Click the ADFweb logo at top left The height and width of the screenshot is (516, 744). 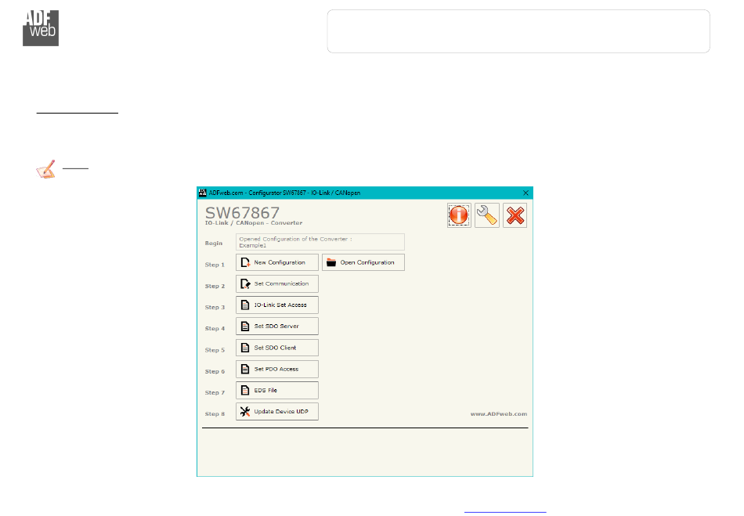click(x=41, y=28)
